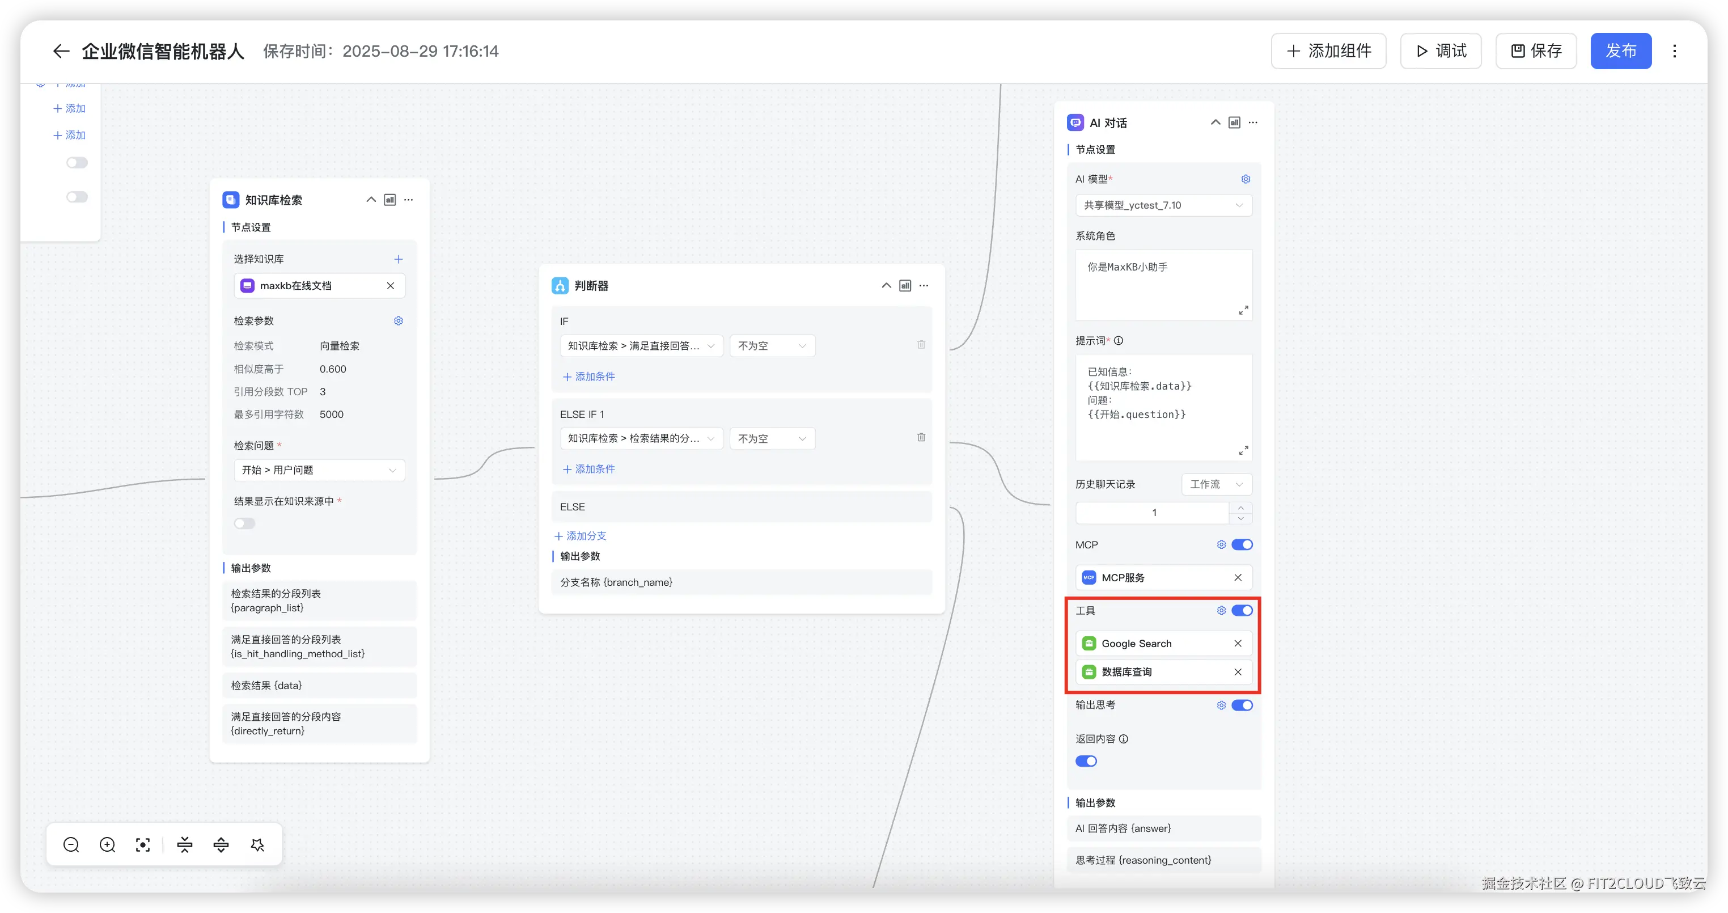Delete the ELSE IF 1 branch
The width and height of the screenshot is (1728, 913).
[921, 437]
